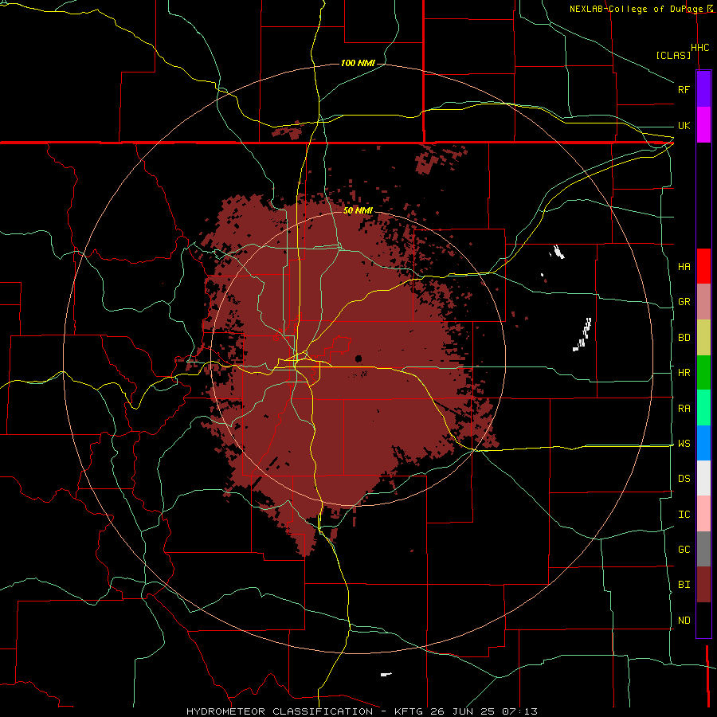717x717 pixels.
Task: Select the BI legend label
Action: (684, 585)
